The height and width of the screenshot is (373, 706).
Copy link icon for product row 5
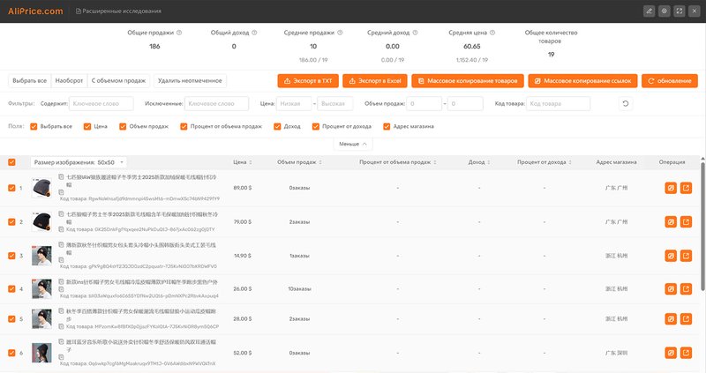[x=671, y=319]
